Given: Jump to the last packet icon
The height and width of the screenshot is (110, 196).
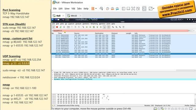Looking at the screenshot, I should (x=101, y=27).
